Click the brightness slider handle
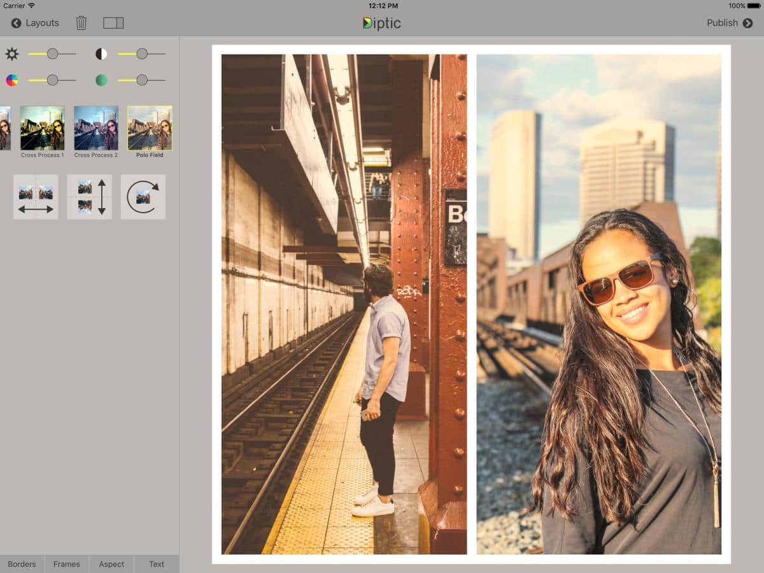 [52, 54]
